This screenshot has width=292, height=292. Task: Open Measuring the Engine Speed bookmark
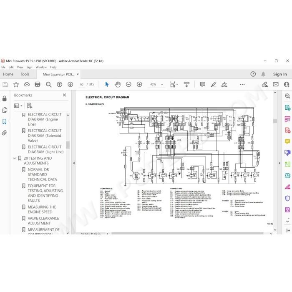[42, 209]
